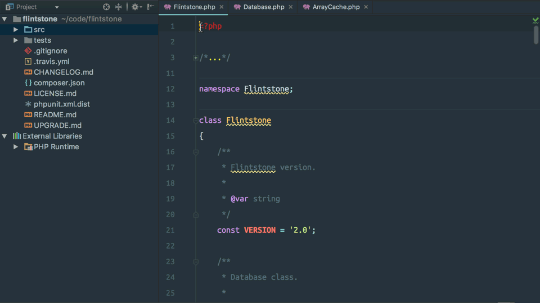The width and height of the screenshot is (540, 303).
Task: Collapse the flintstone project root node
Action: point(4,19)
